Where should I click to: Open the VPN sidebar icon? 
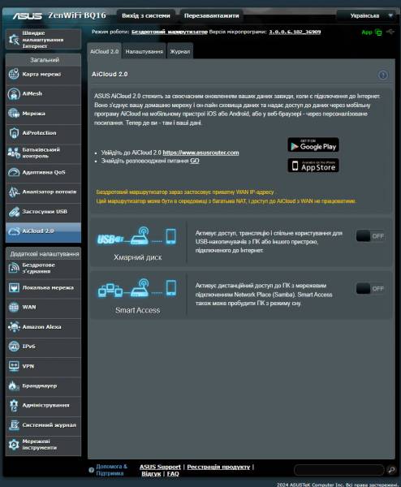point(14,366)
